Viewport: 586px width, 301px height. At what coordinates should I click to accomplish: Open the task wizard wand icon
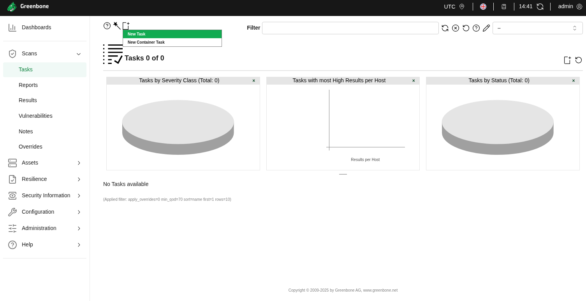[117, 26]
